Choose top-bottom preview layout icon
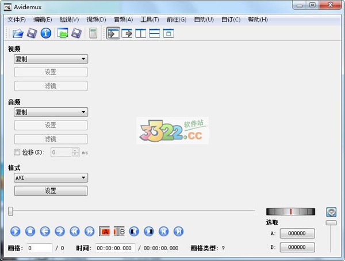This screenshot has height=261, width=345. pyautogui.click(x=155, y=33)
